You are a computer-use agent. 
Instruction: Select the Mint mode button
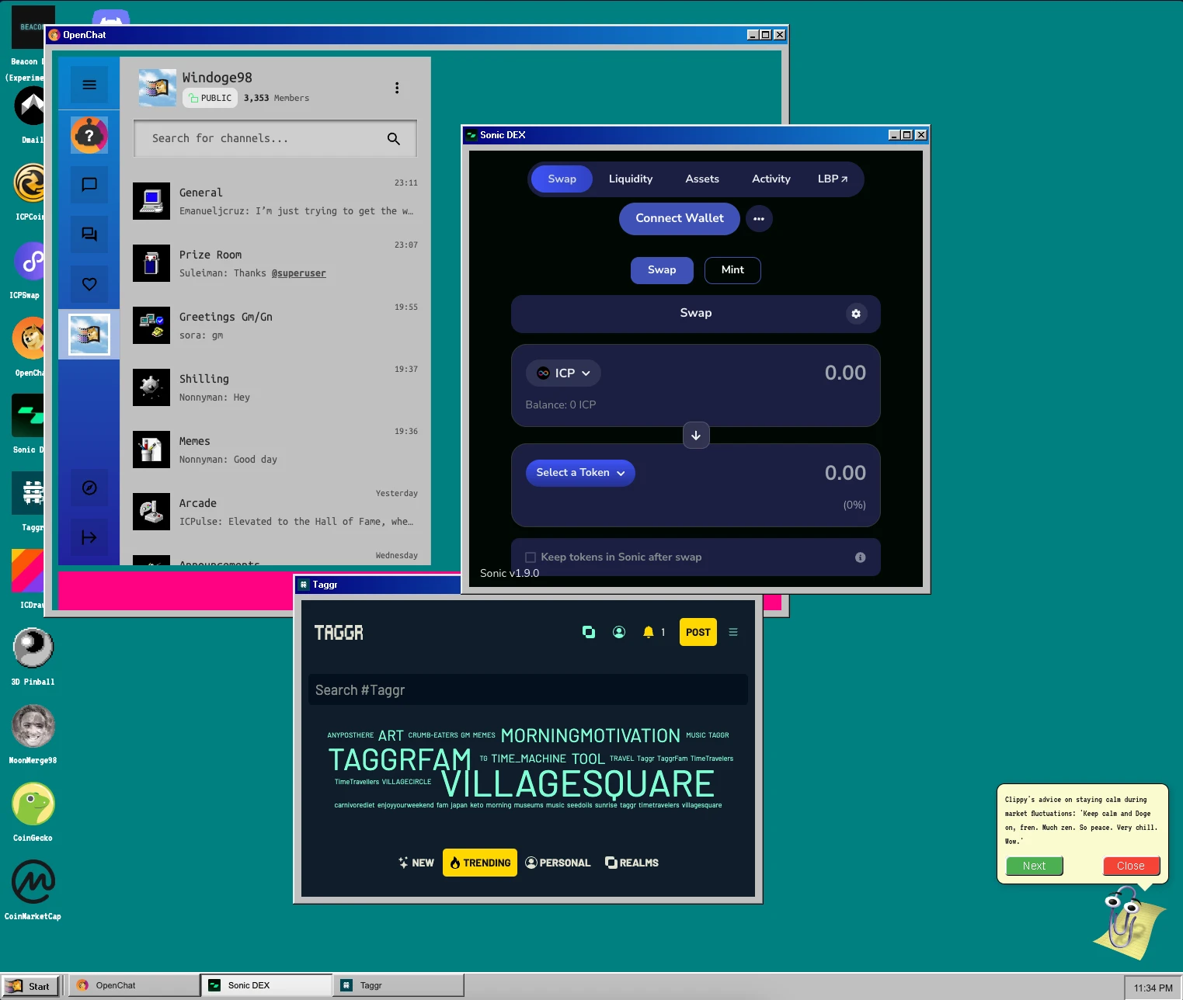pos(732,270)
